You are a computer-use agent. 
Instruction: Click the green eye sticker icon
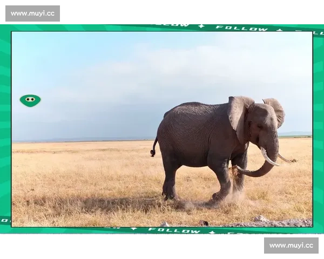pos(30,100)
